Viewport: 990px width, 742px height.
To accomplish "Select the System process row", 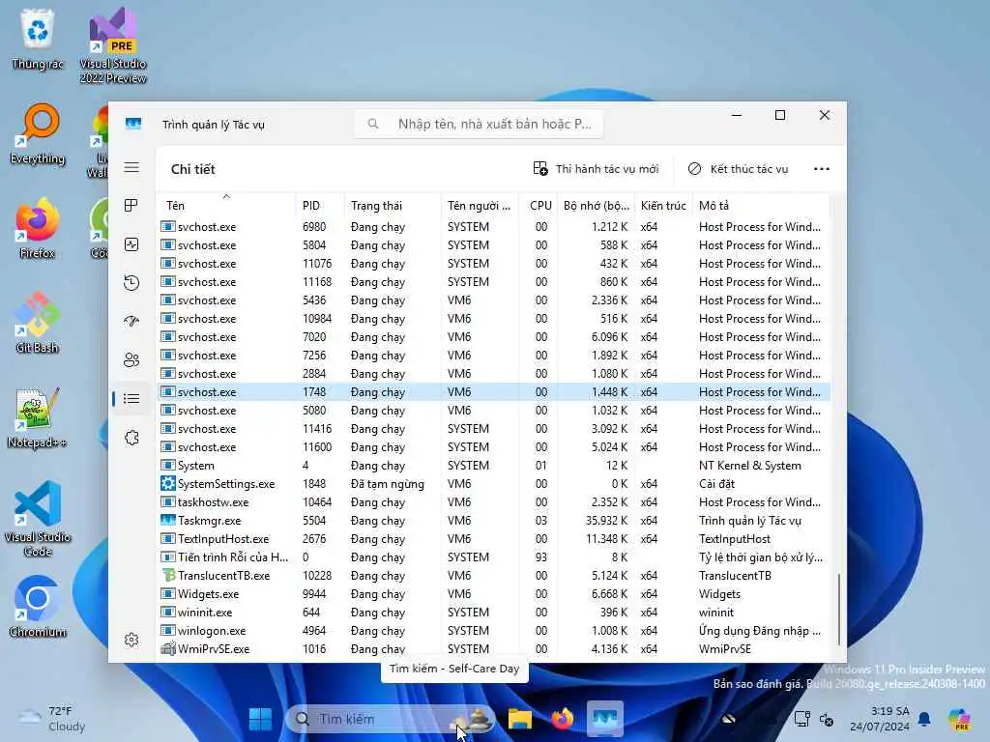I will pyautogui.click(x=493, y=465).
